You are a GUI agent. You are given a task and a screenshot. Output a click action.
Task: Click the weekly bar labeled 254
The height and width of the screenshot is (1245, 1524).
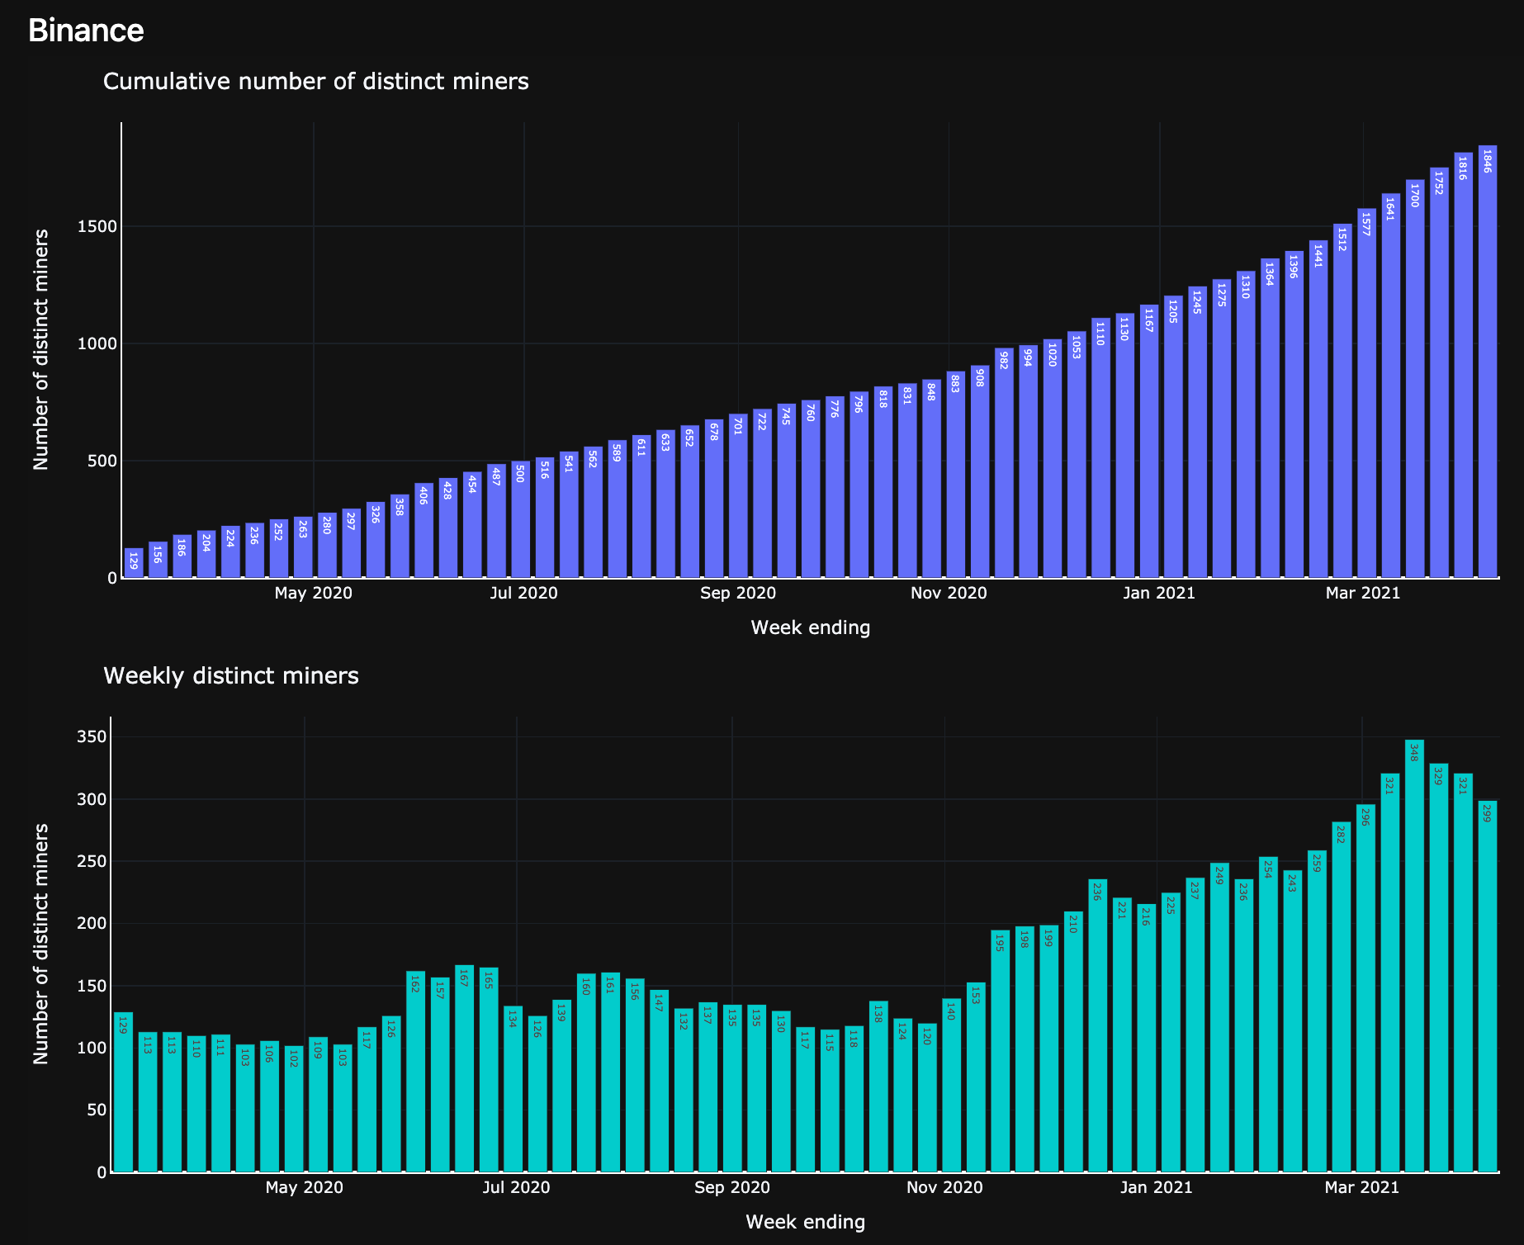coord(1268,1015)
